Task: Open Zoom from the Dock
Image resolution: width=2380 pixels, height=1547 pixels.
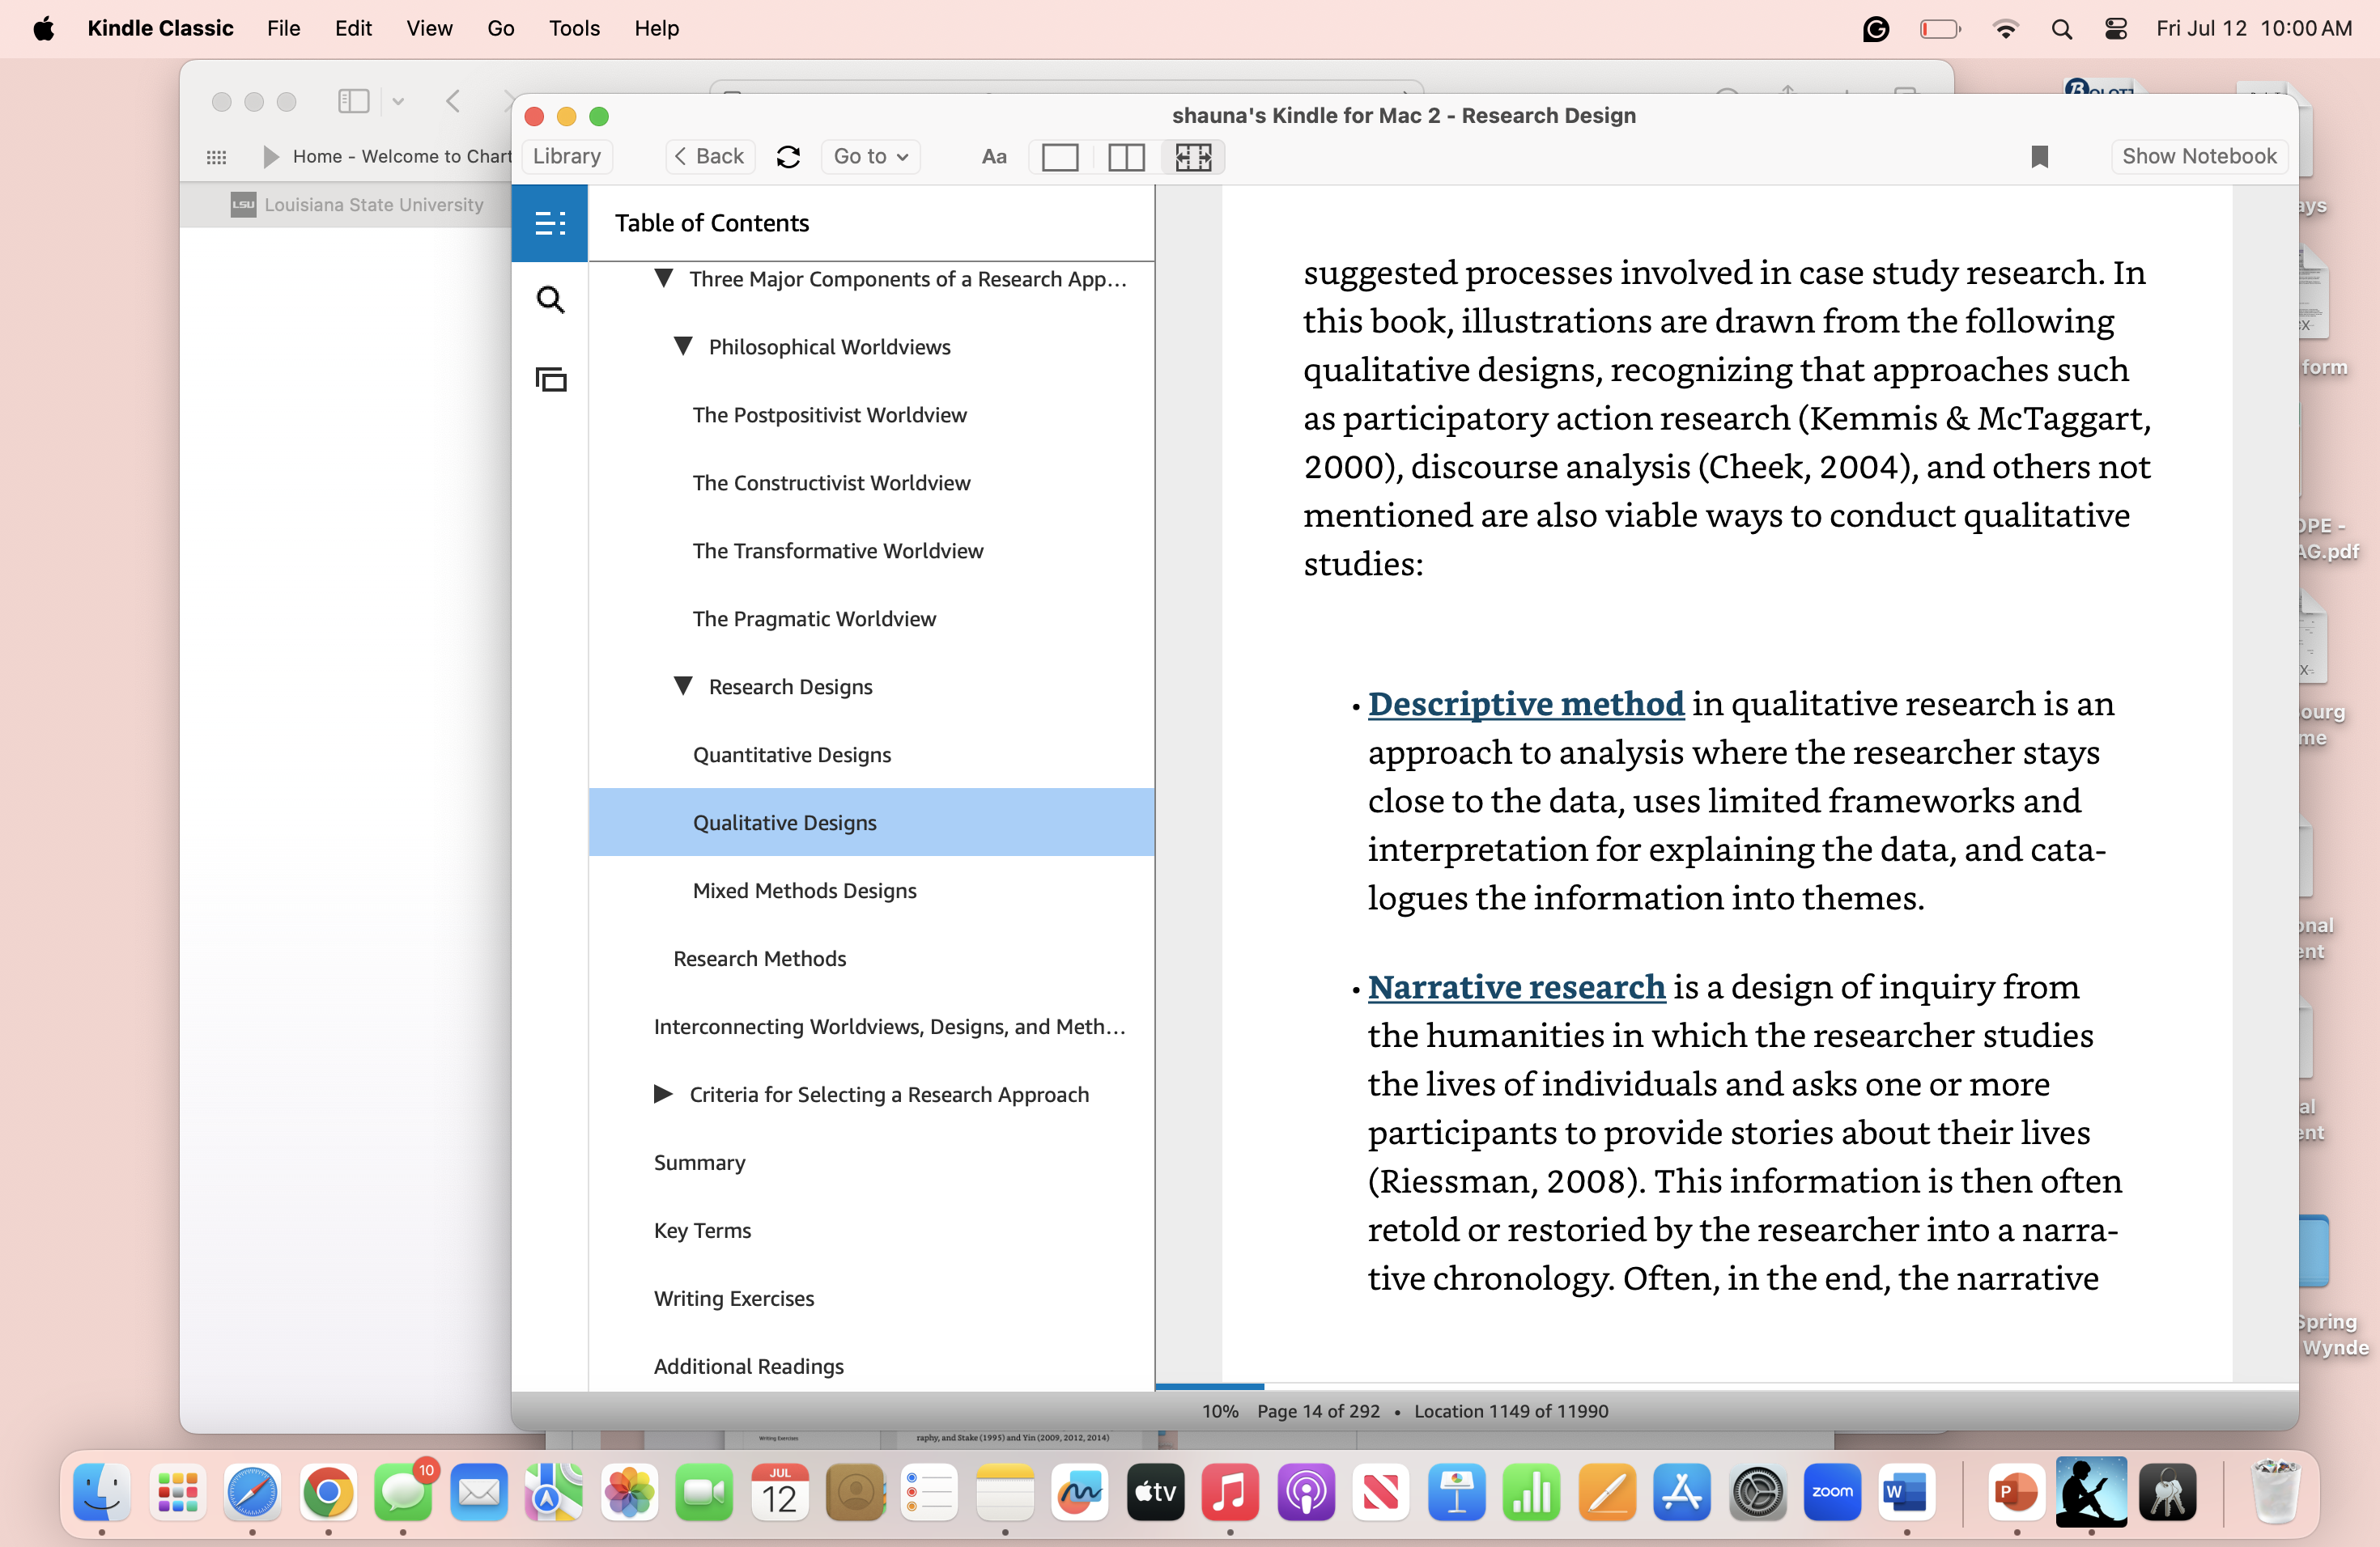Action: [x=1832, y=1493]
